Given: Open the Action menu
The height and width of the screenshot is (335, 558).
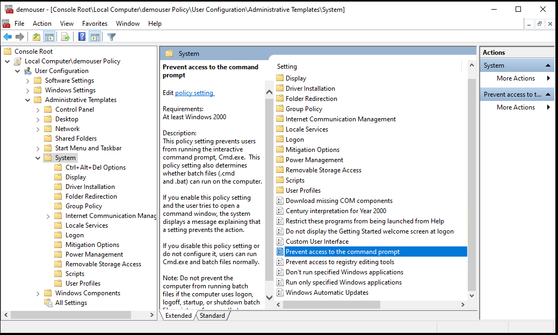Looking at the screenshot, I should pos(42,24).
